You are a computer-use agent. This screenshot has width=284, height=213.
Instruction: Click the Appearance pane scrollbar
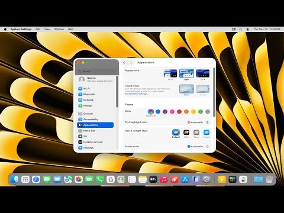pyautogui.click(x=214, y=92)
